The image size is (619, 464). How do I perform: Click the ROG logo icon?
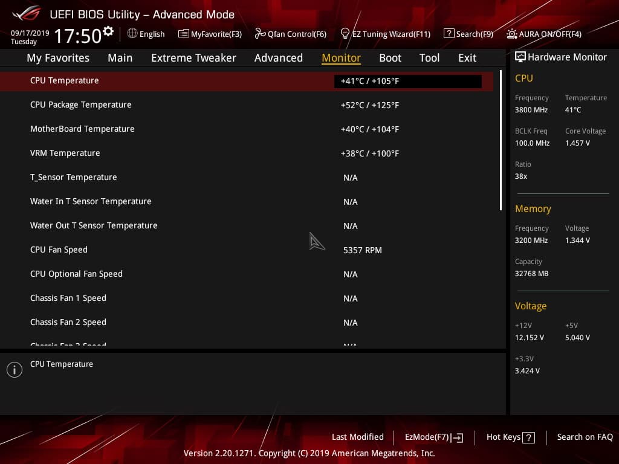[26, 13]
